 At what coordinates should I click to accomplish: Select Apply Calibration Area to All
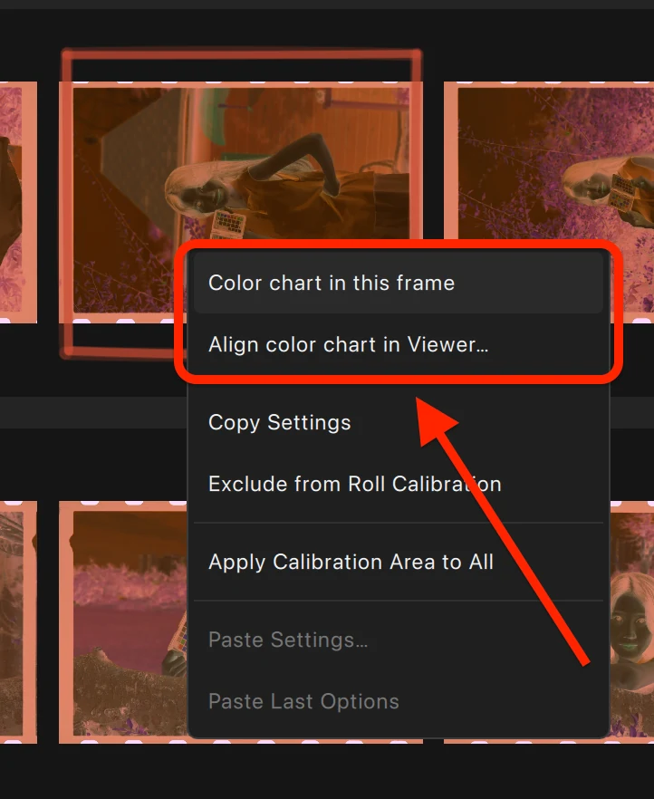pos(398,562)
